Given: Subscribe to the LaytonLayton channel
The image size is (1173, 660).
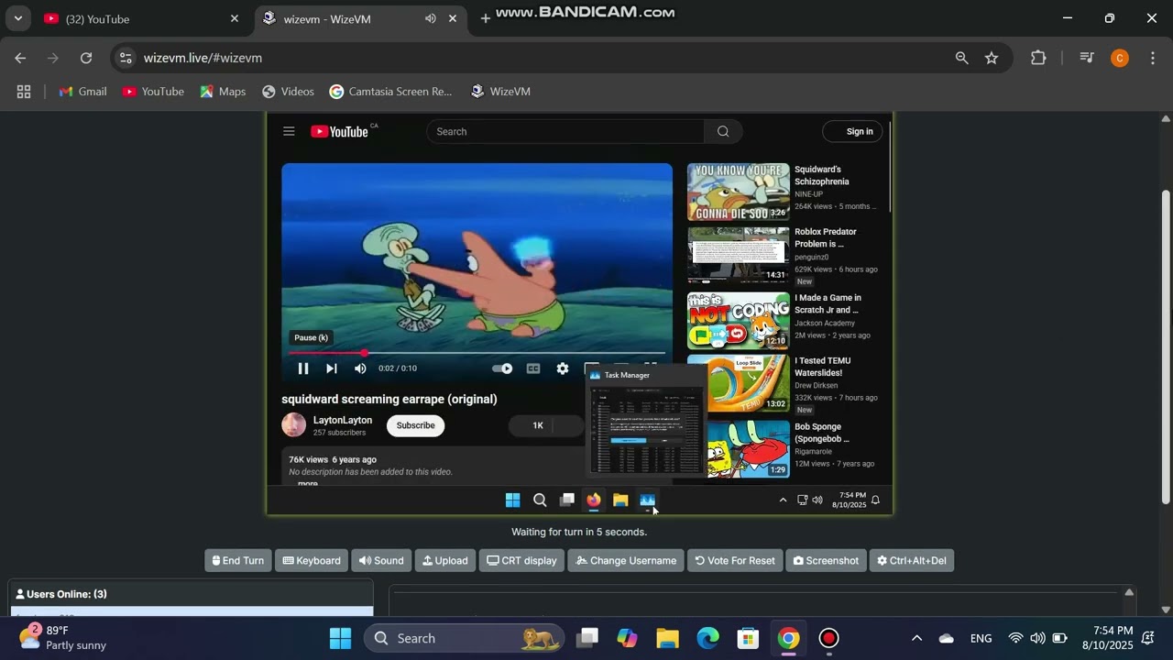Looking at the screenshot, I should point(415,425).
